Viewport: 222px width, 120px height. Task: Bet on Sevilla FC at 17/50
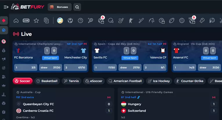click(x=105, y=67)
